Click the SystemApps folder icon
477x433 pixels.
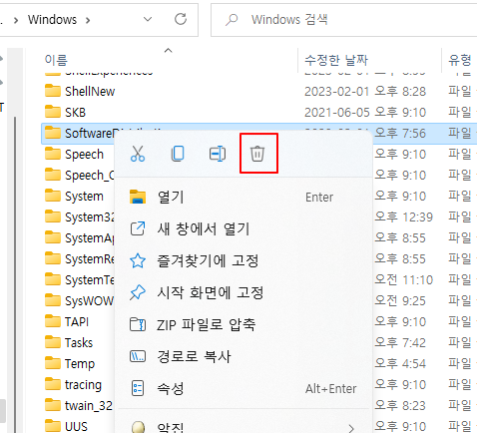tap(53, 237)
